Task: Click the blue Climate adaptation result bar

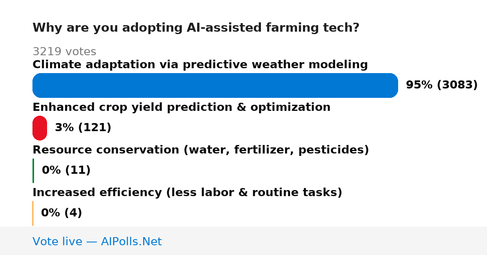Action: pos(215,85)
